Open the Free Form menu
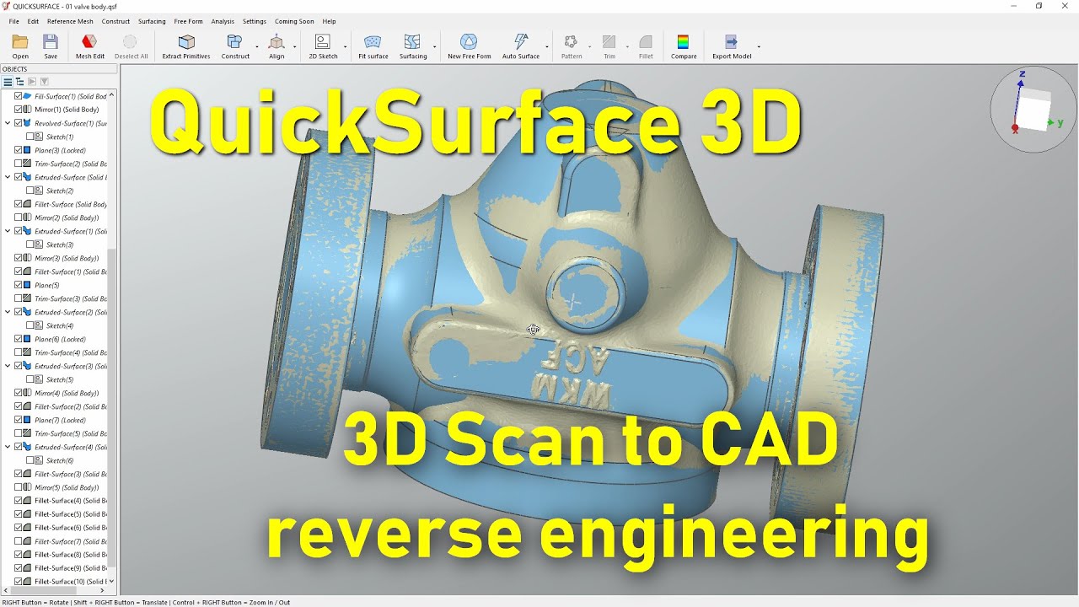The height and width of the screenshot is (607, 1079). [188, 21]
